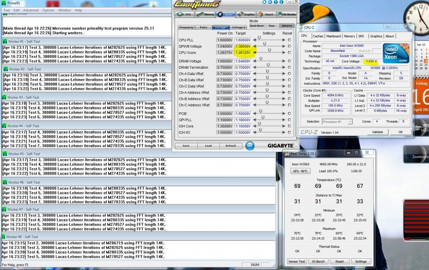Select Reset radio for DRAM Voltage
Image resolution: width=429 pixels, height=270 pixels.
(x=289, y=61)
